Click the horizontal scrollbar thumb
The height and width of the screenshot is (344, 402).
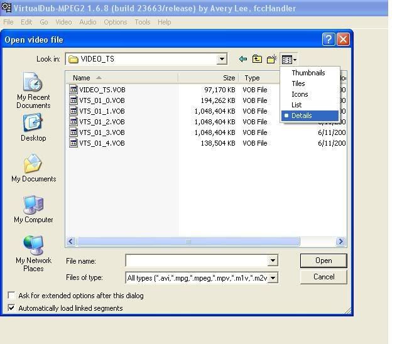pyautogui.click(x=188, y=242)
